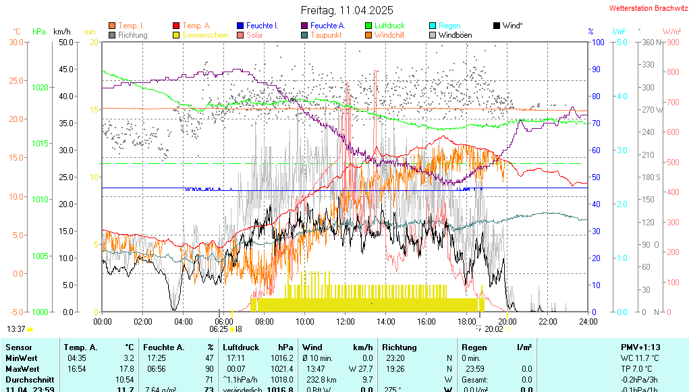
Task: Click the cyan Regen legend square
Action: (433, 26)
